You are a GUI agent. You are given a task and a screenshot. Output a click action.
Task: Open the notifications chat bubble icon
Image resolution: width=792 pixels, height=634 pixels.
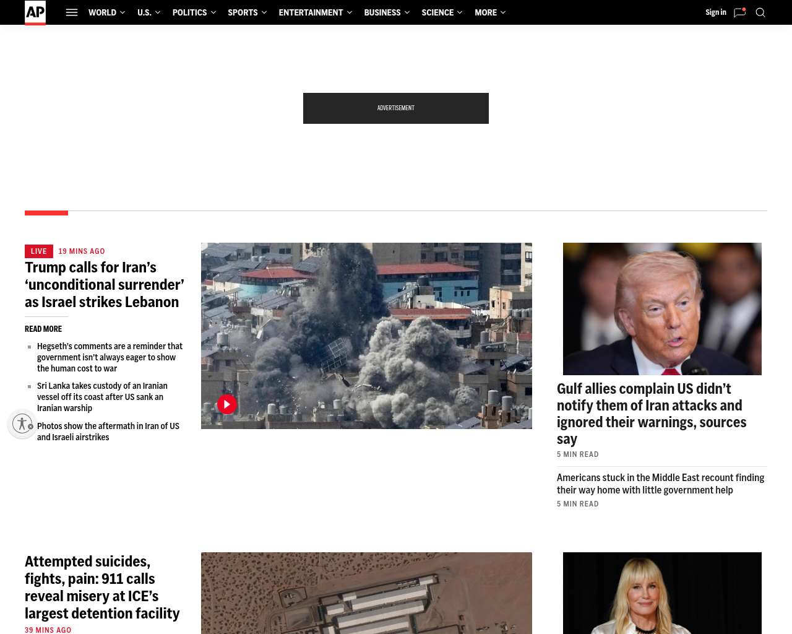coord(739,12)
